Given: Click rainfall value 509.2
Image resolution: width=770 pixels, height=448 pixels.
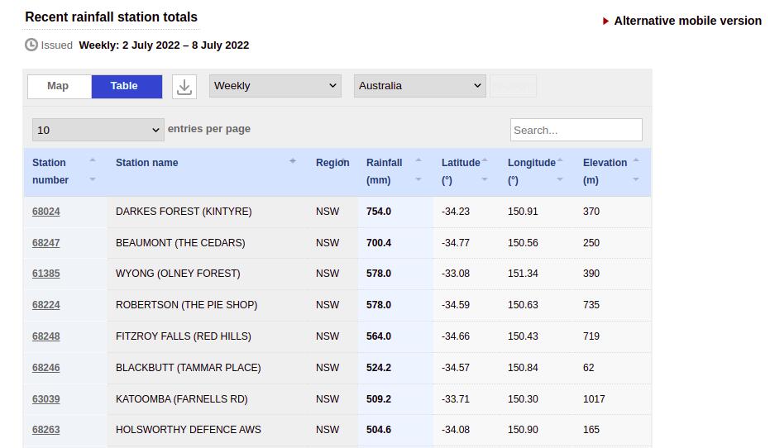Looking at the screenshot, I should pos(379,399).
